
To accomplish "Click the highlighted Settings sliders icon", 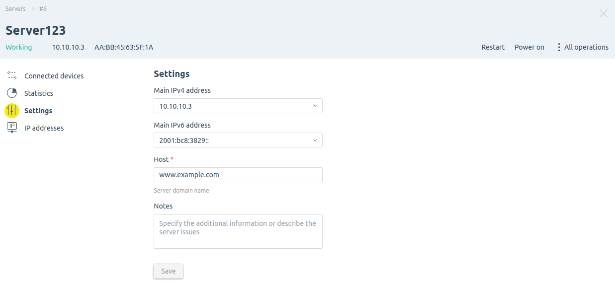I will pyautogui.click(x=12, y=110).
